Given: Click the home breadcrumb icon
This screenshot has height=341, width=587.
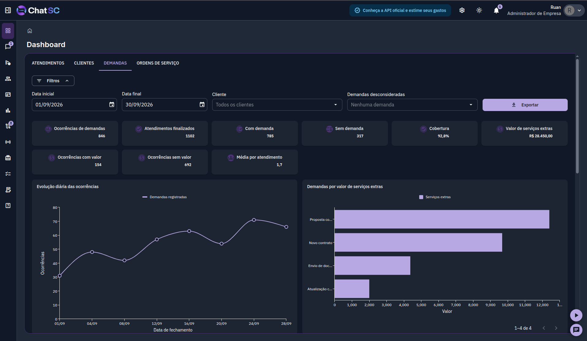Looking at the screenshot, I should [x=30, y=31].
